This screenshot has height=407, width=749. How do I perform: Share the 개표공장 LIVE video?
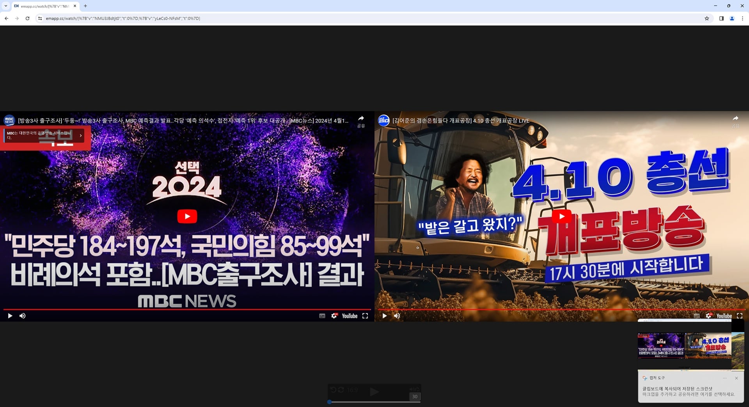[x=735, y=121]
